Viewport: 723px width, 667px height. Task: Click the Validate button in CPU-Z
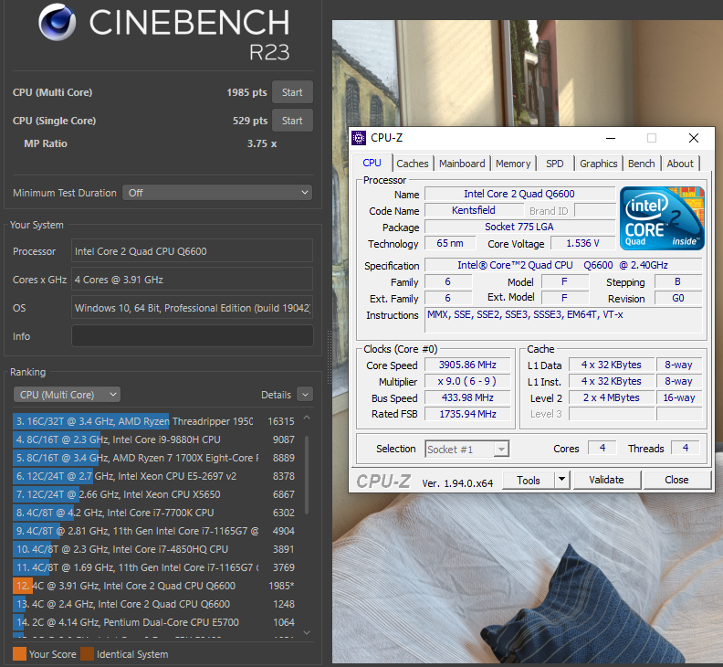point(606,480)
